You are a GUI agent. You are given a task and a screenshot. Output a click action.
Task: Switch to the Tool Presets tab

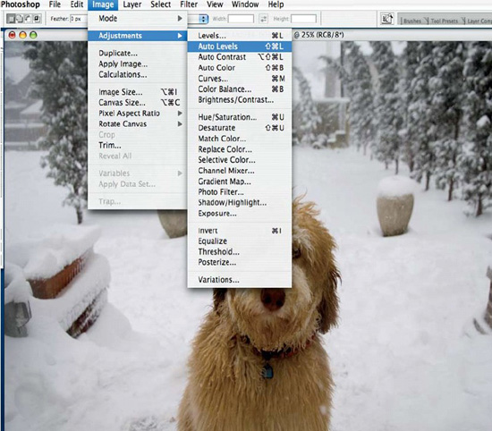(444, 21)
